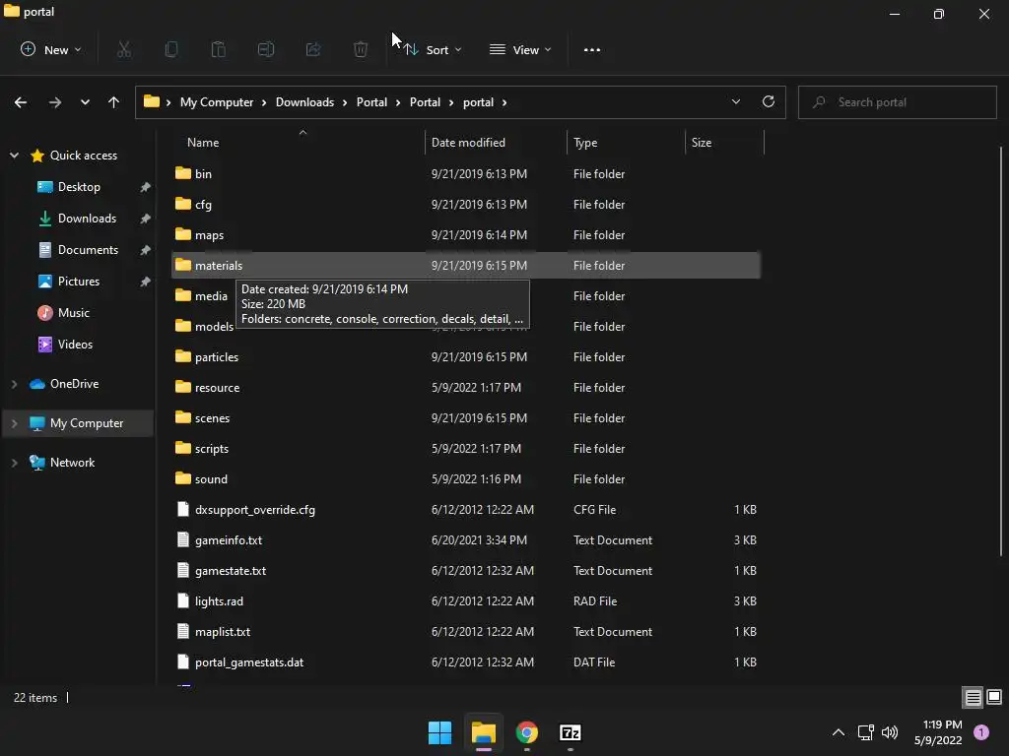Open the New item dropdown
Viewport: 1009px width, 756px height.
tap(51, 49)
